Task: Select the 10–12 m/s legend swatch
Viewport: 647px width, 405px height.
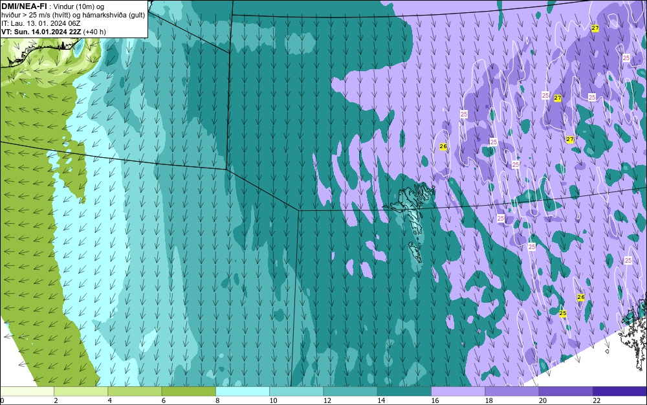Action: pyautogui.click(x=296, y=391)
